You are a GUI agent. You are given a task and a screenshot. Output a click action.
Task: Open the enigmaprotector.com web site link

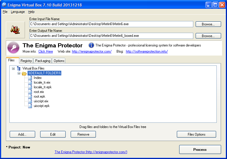point(92,51)
